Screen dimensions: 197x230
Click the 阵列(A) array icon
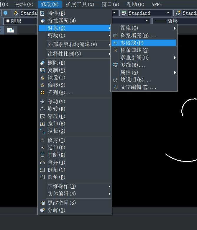tap(42, 92)
